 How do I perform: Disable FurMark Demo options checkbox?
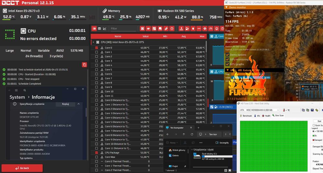point(227,55)
